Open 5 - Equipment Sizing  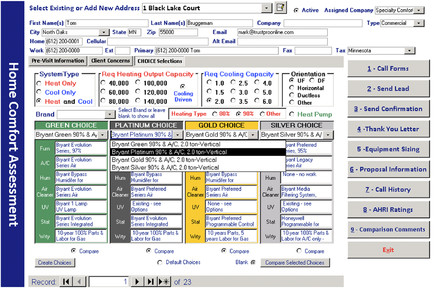(388, 149)
